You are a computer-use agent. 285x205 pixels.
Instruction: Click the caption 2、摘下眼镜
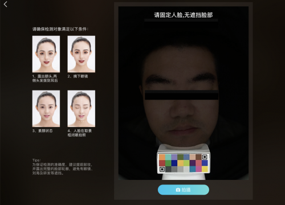[x=78, y=76]
